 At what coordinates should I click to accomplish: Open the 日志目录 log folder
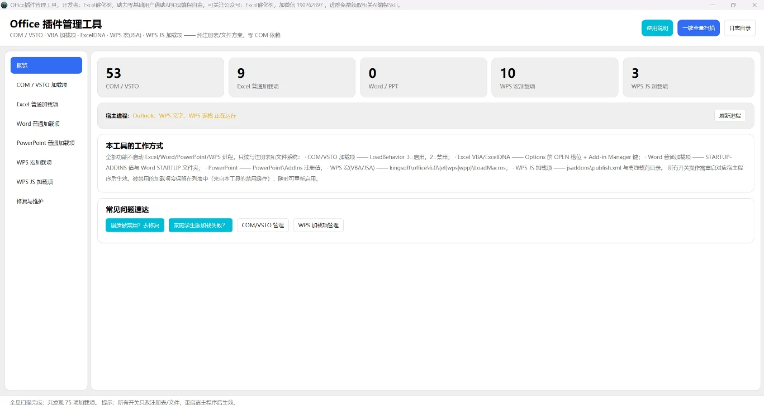coord(740,28)
